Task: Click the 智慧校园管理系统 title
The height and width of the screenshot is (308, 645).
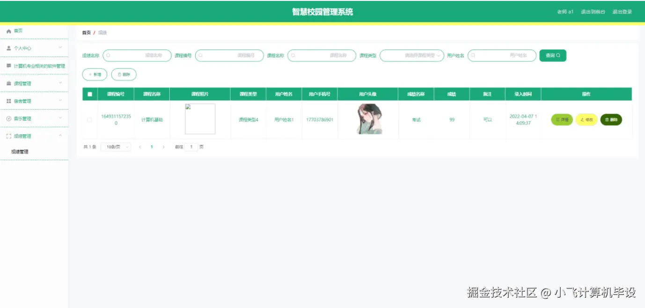Action: [322, 12]
